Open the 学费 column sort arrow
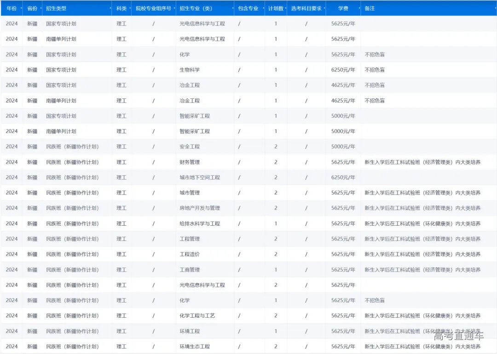Viewport: 497px width, 354px height. tap(359, 9)
